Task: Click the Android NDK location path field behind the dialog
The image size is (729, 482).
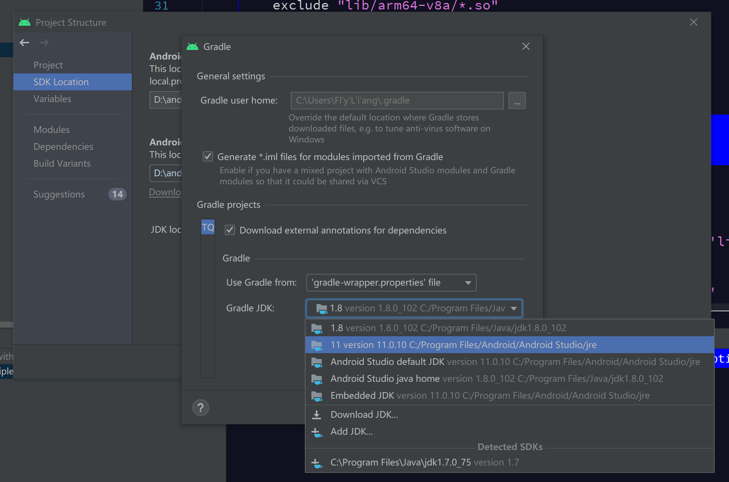Action: pos(165,173)
